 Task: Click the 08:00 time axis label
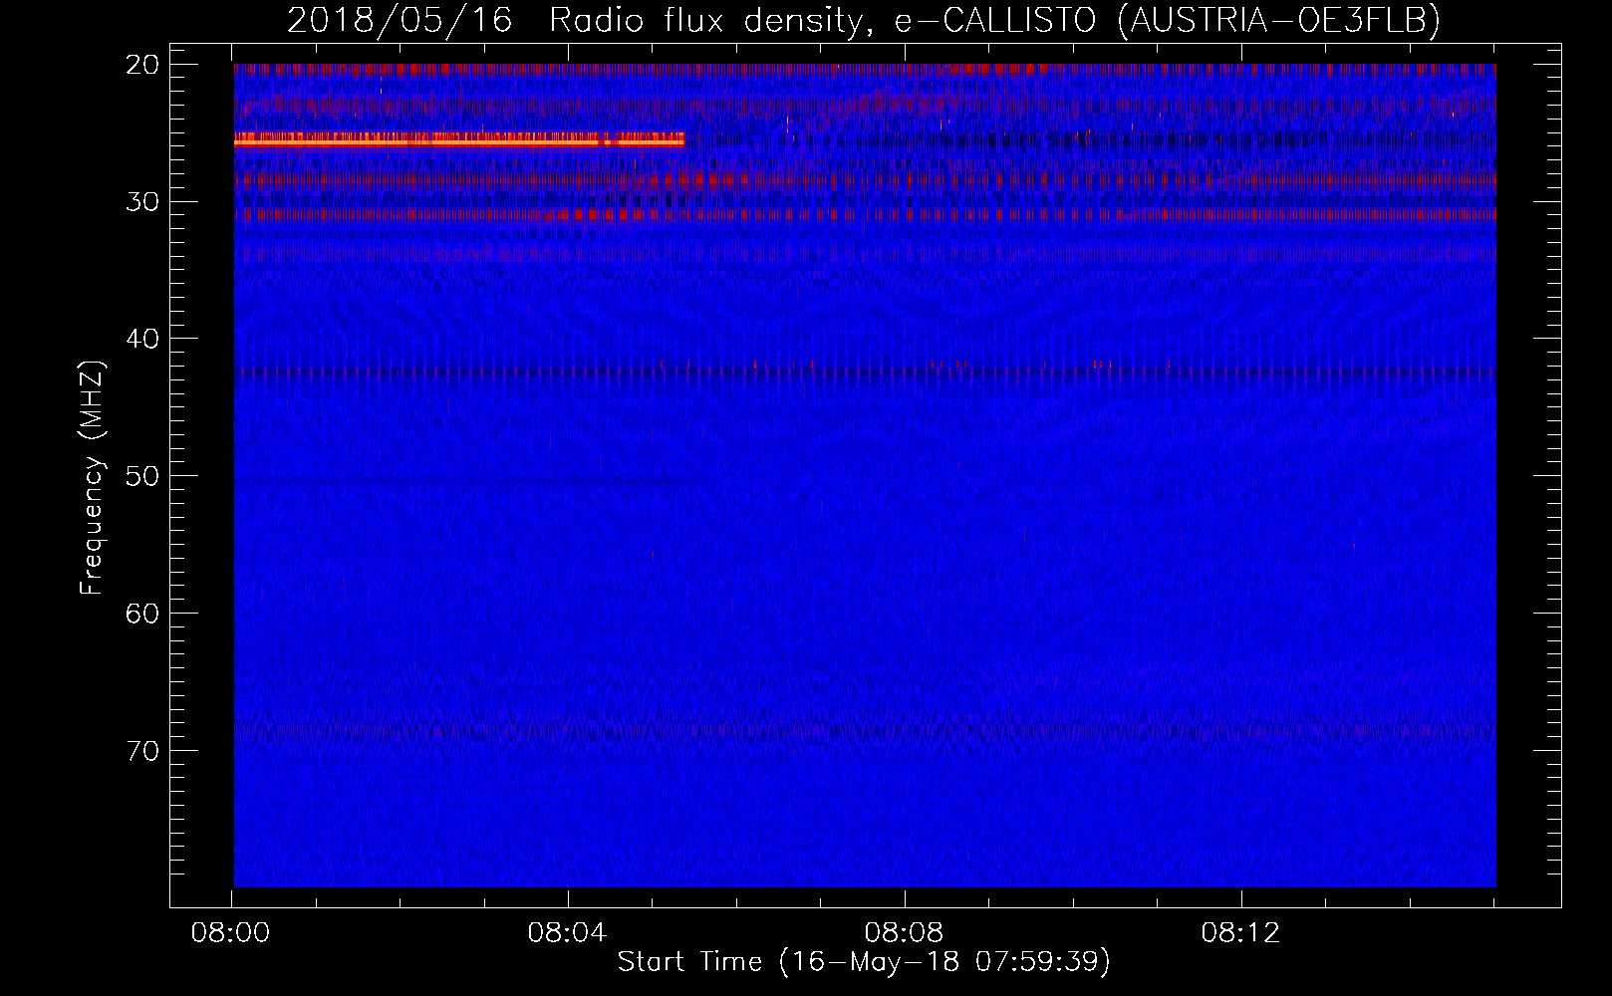pos(231,933)
